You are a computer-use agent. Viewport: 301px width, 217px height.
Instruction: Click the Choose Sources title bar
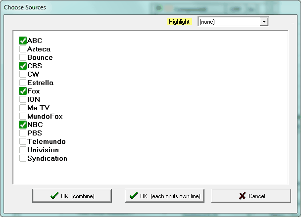(x=150, y=7)
